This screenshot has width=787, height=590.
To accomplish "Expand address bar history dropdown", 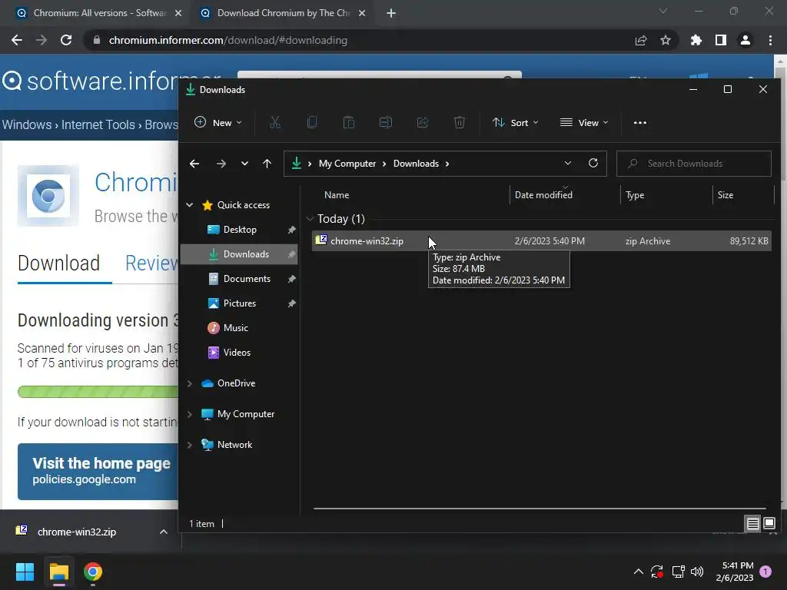I will tap(568, 163).
